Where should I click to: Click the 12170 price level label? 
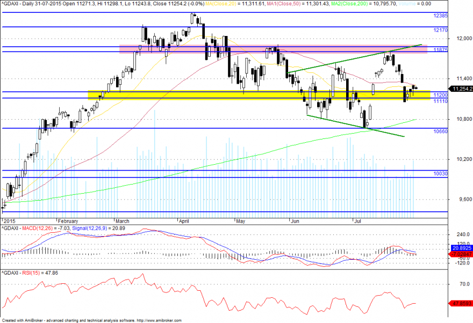click(x=440, y=30)
